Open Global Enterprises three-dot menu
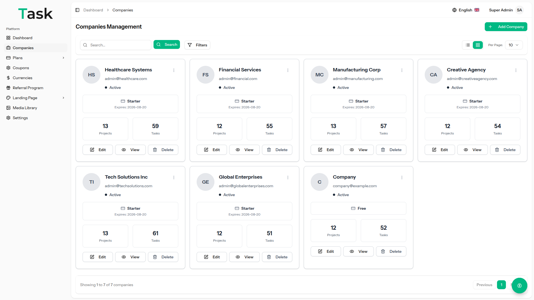The image size is (534, 300). (x=288, y=177)
